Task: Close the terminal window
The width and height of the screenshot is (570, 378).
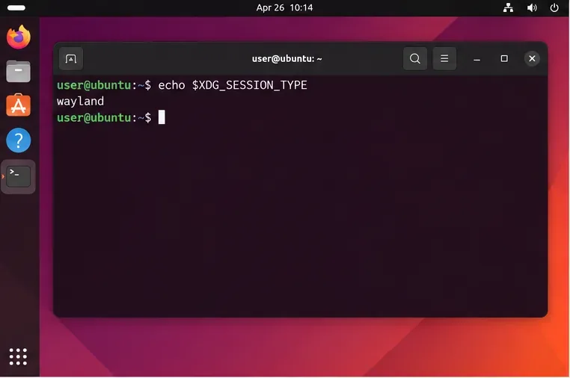Action: tap(532, 58)
